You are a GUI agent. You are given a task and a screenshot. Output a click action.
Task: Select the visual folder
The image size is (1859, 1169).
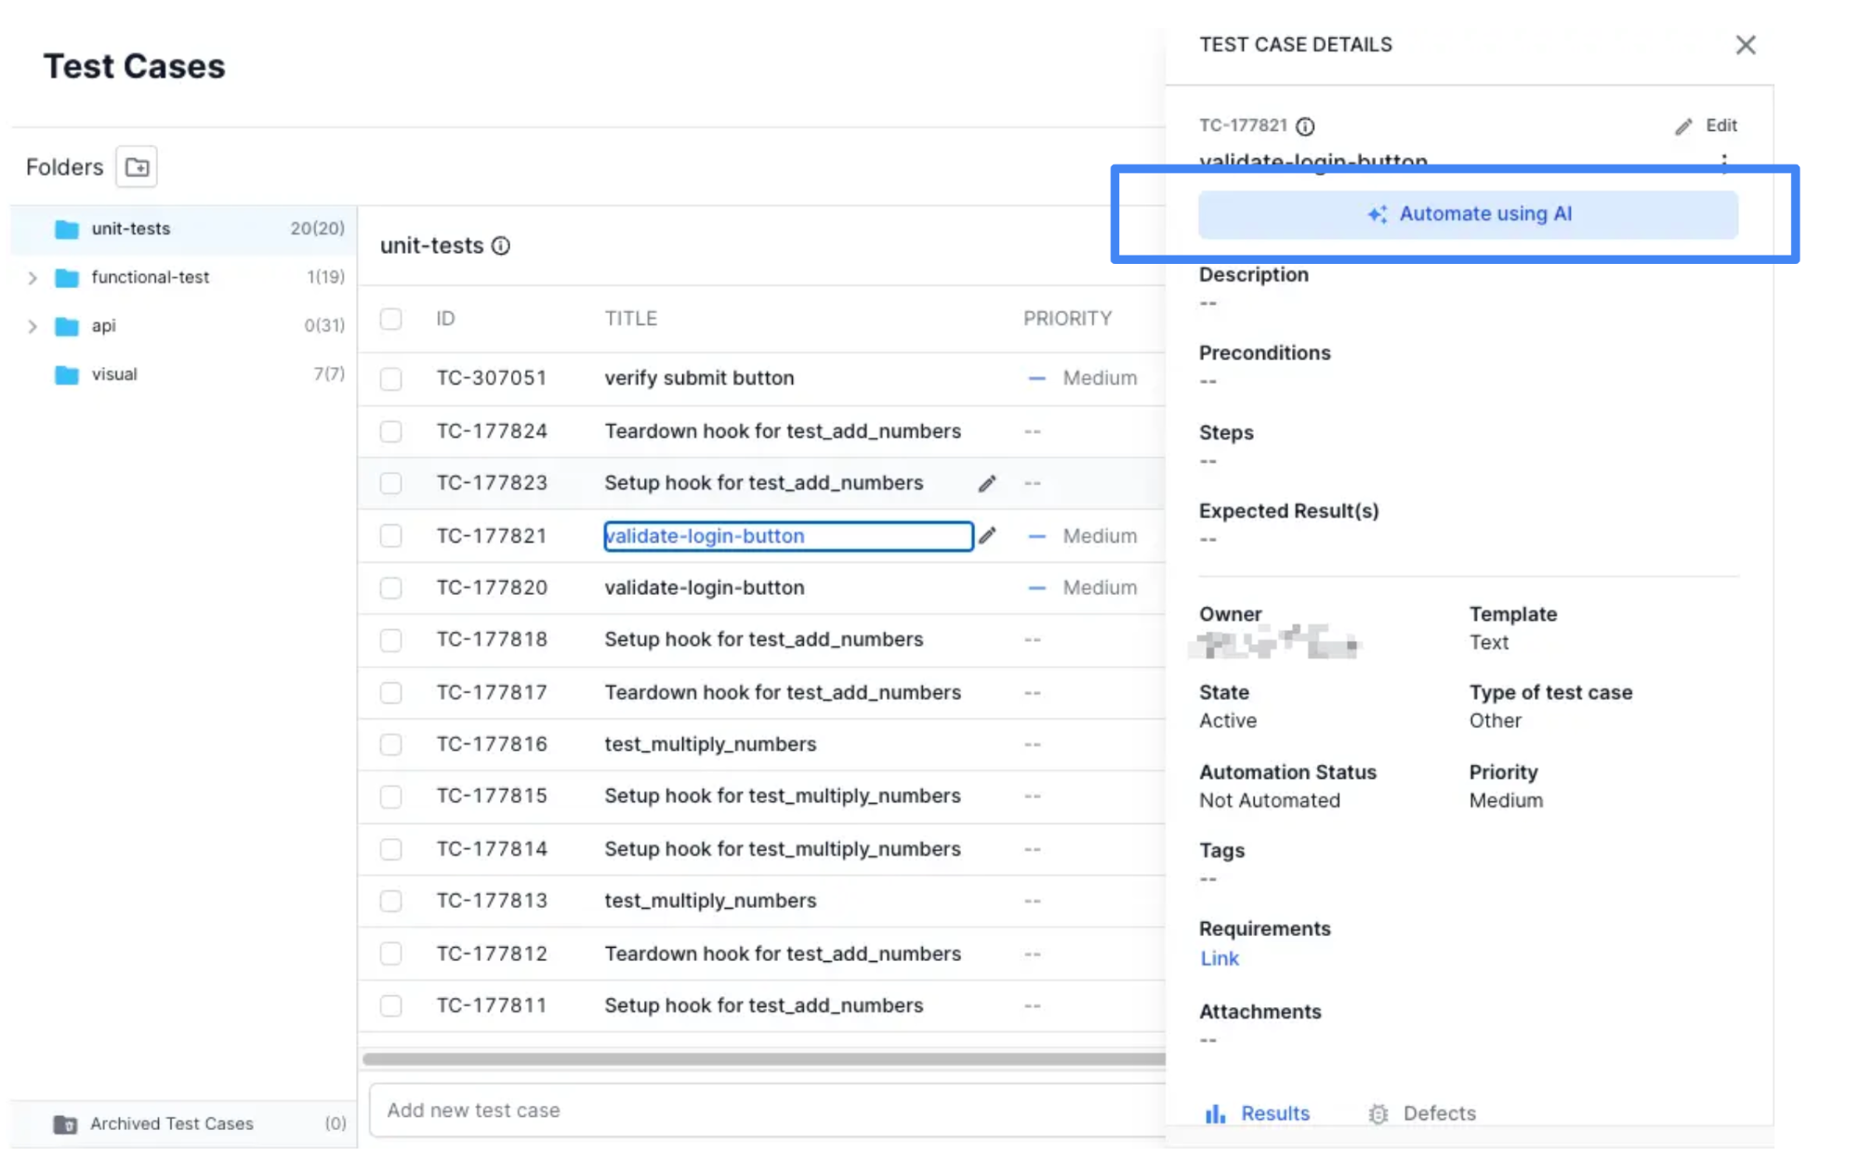[x=114, y=374]
